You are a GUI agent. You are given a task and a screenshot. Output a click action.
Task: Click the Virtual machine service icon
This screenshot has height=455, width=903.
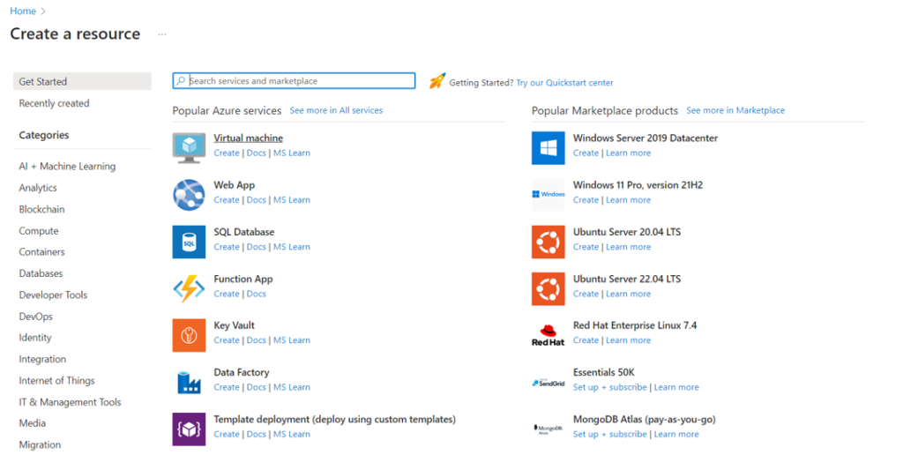point(189,148)
